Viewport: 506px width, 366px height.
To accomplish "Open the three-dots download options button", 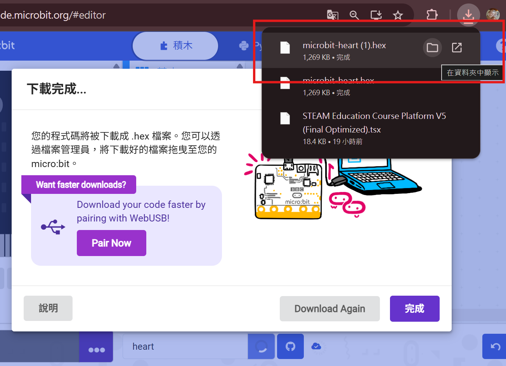I will 96,349.
